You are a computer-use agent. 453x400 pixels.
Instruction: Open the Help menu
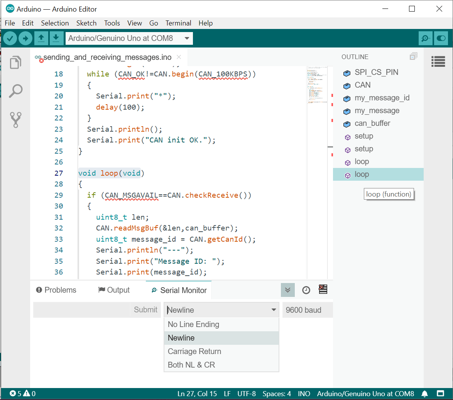206,23
